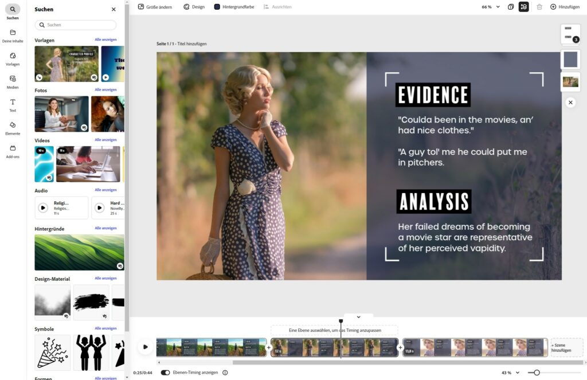
Task: Click the Hinzufügen button
Action: (565, 7)
